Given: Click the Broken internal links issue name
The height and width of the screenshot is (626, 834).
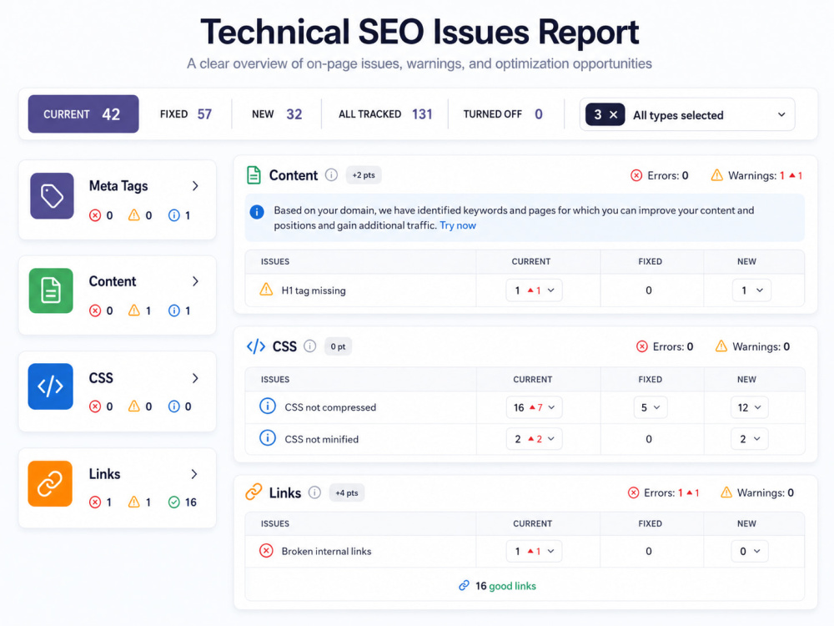Looking at the screenshot, I should (x=326, y=552).
